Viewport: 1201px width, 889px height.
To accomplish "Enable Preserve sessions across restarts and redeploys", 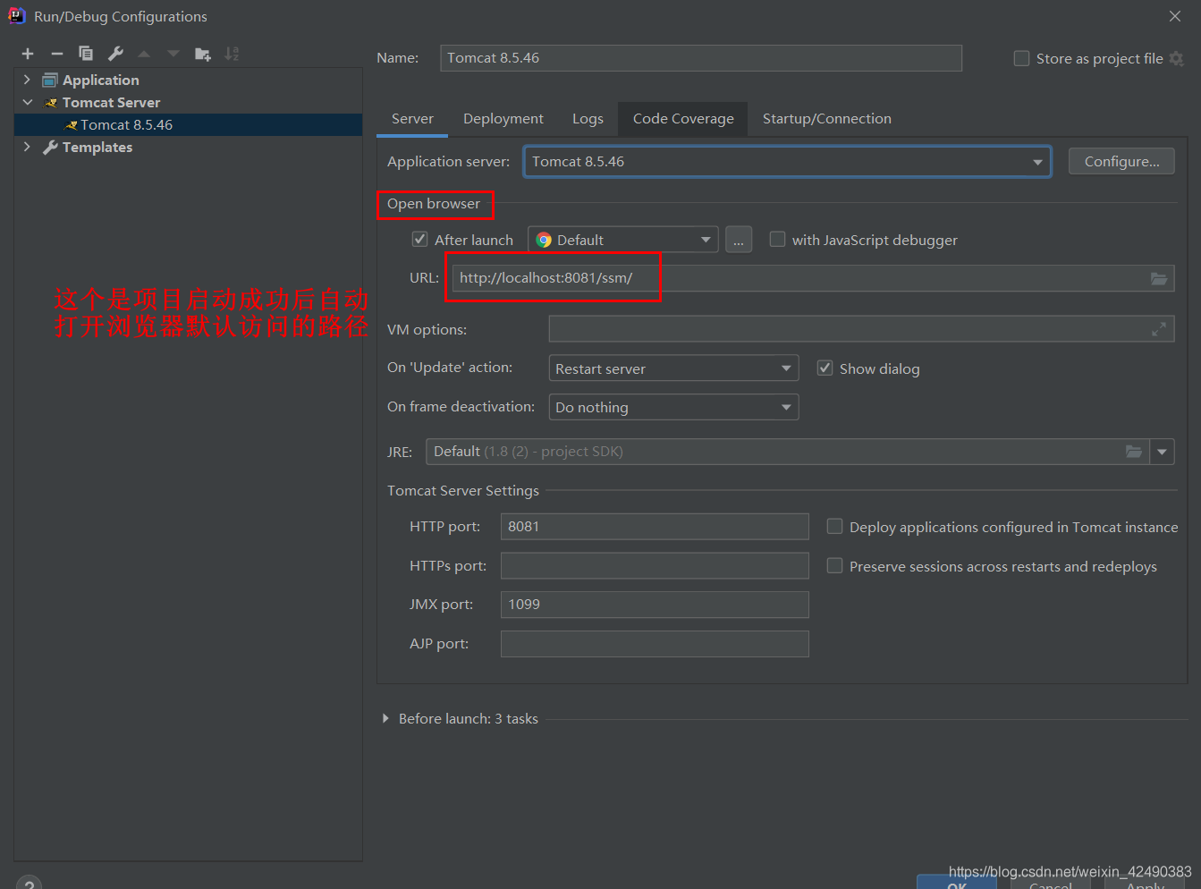I will point(834,565).
